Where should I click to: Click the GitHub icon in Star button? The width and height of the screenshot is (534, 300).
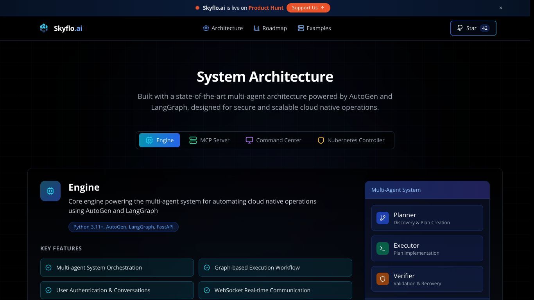pos(460,28)
